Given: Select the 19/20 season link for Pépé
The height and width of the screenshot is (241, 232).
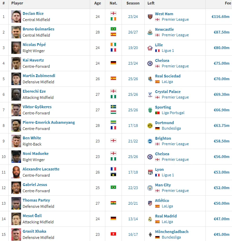Looking at the screenshot, I should tap(133, 48).
